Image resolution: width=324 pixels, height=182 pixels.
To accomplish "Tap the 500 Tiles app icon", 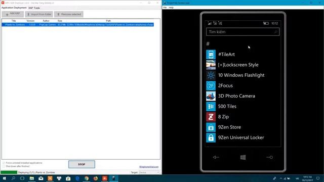I will [211, 107].
